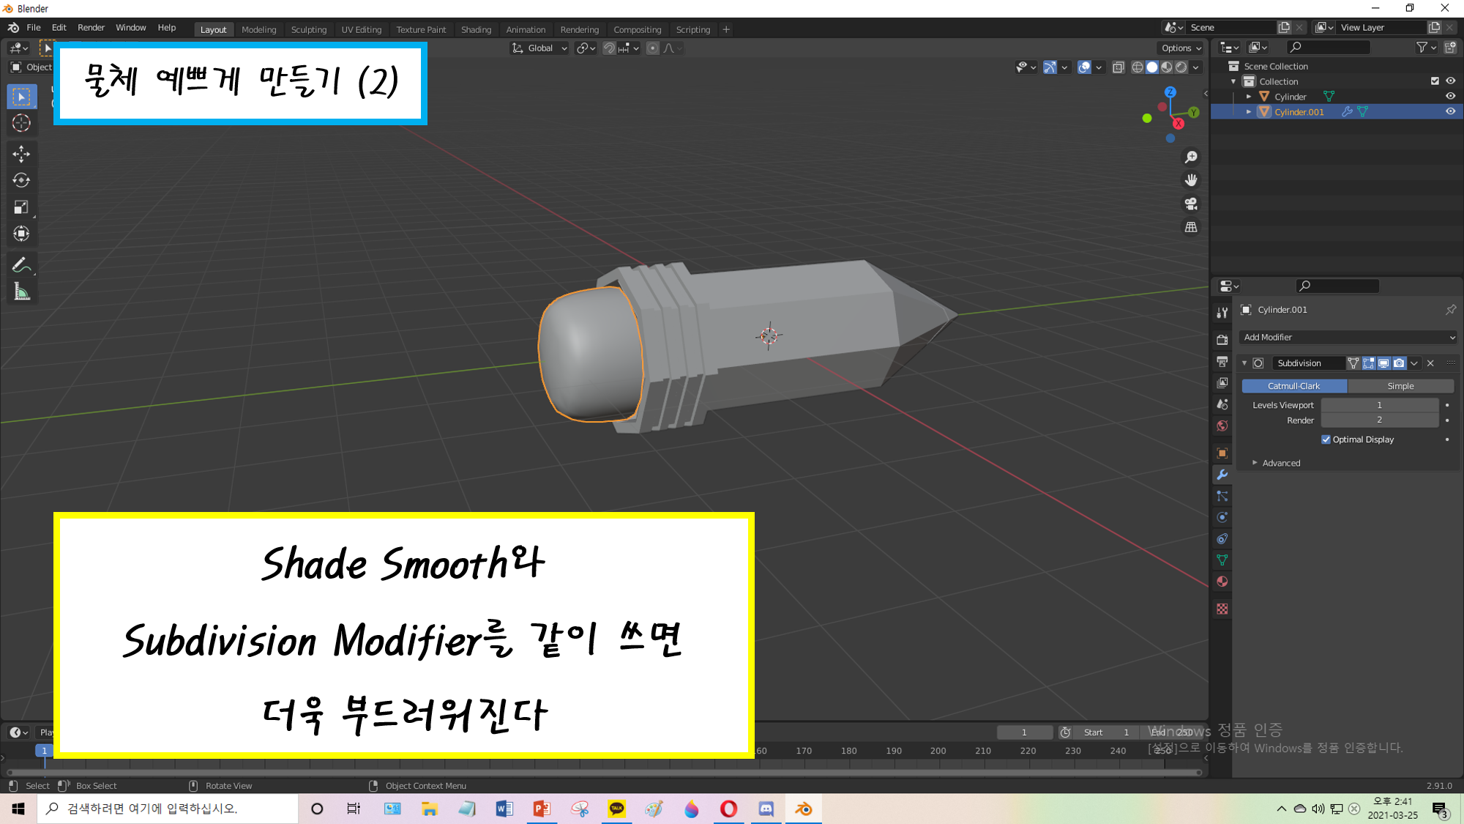Viewport: 1464px width, 824px height.
Task: Launch PowerPoint from the taskbar
Action: coord(542,809)
